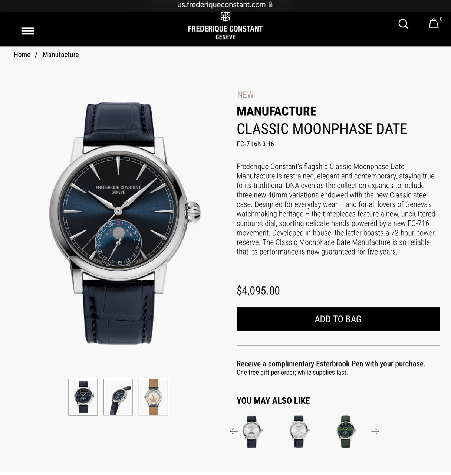Click the previous arrow in You May Also Like
Image resolution: width=451 pixels, height=475 pixels.
tap(234, 431)
